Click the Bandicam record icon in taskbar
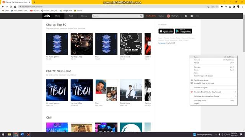 pyautogui.click(x=28, y=134)
